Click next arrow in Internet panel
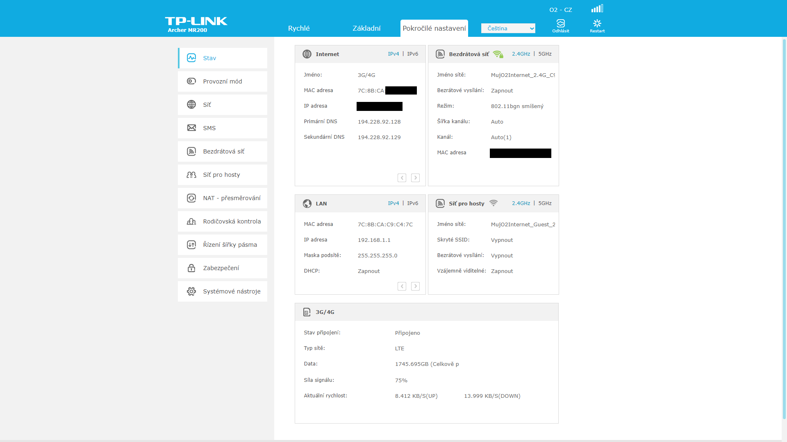The image size is (787, 442). pyautogui.click(x=415, y=178)
